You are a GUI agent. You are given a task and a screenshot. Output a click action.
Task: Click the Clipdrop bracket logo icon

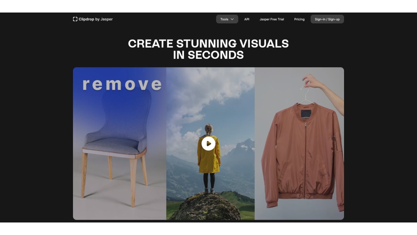click(75, 19)
